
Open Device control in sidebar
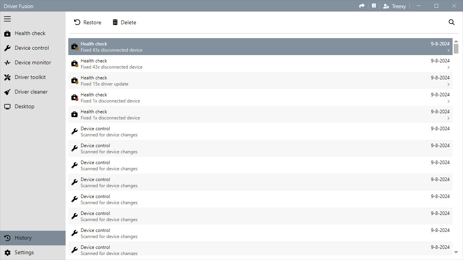32,48
